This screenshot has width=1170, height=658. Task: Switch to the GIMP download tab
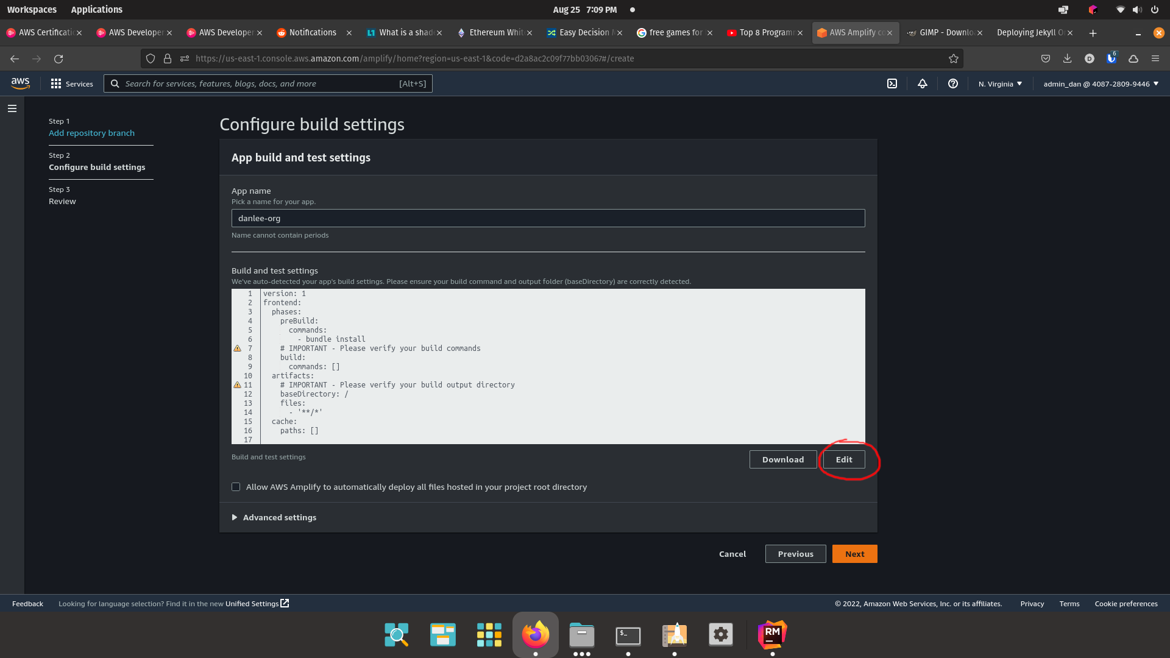pos(941,33)
